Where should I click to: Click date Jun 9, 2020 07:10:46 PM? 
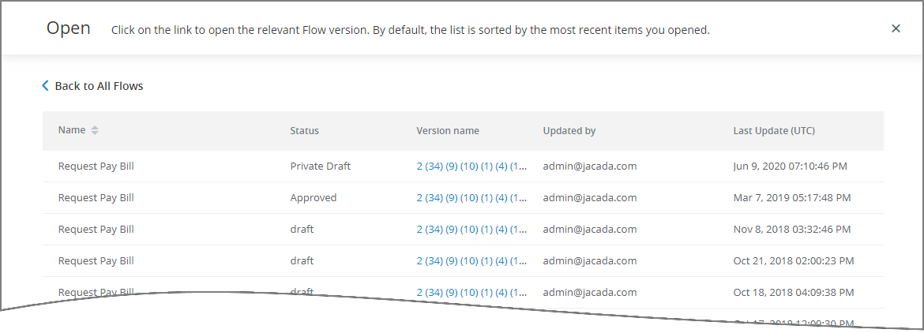pyautogui.click(x=791, y=166)
